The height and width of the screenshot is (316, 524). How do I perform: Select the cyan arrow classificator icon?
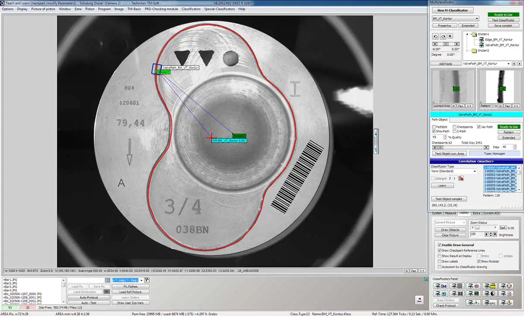[x=441, y=294]
